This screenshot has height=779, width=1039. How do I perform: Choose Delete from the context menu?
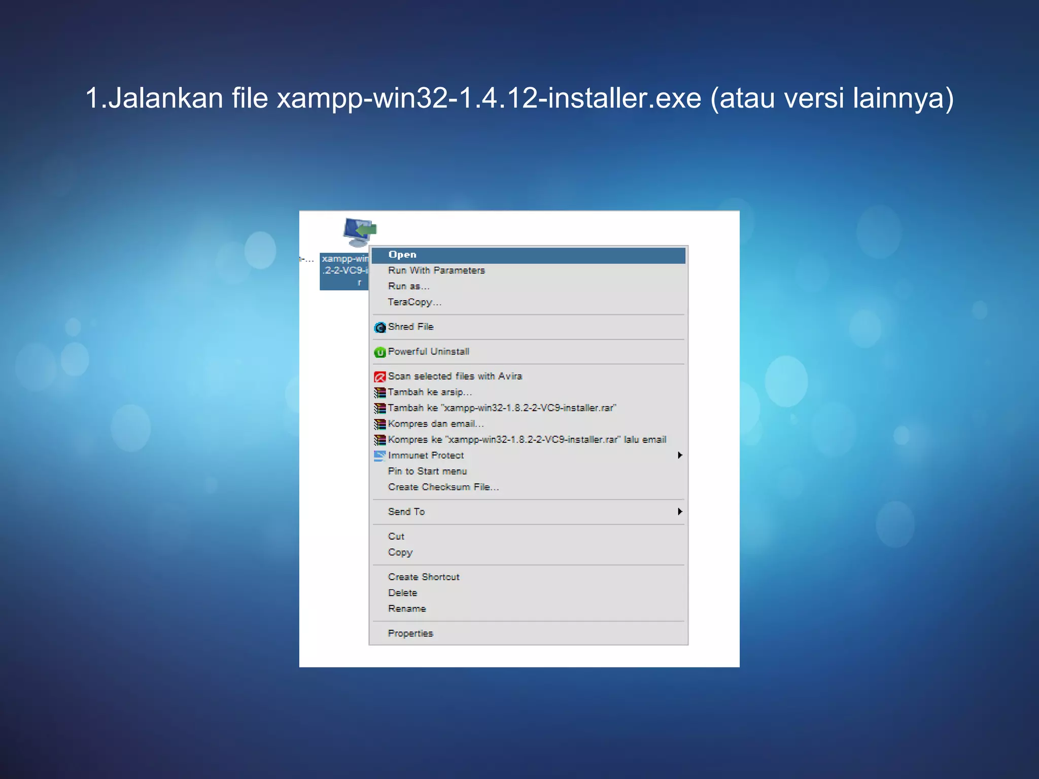click(528, 593)
